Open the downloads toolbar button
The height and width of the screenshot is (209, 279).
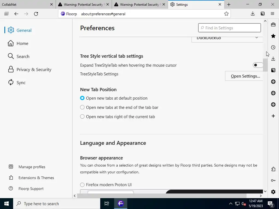coord(253,14)
